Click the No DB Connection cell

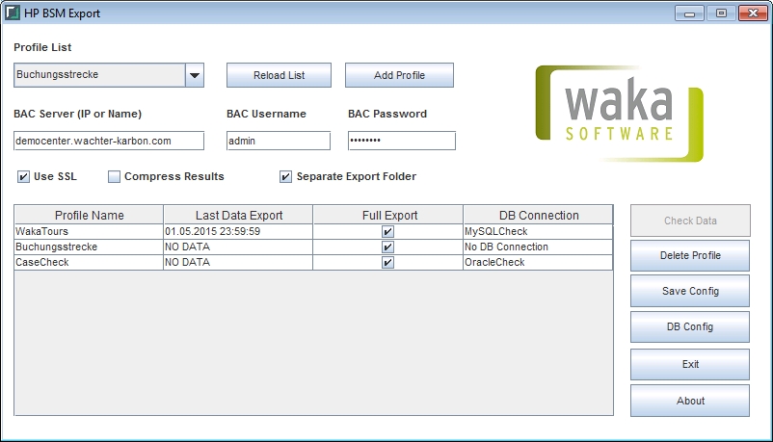pos(538,247)
